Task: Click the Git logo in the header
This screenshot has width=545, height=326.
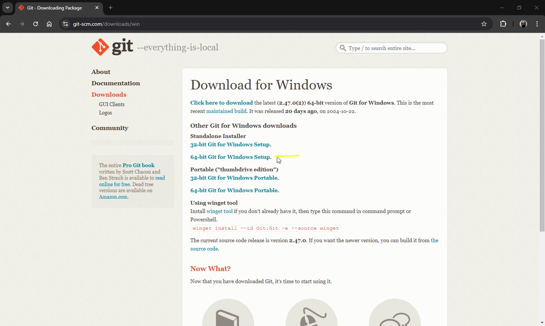Action: click(112, 47)
